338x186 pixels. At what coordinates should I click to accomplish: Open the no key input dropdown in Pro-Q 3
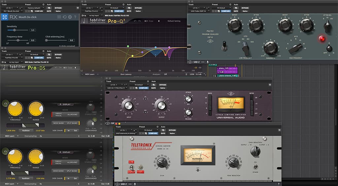[x=94, y=15]
